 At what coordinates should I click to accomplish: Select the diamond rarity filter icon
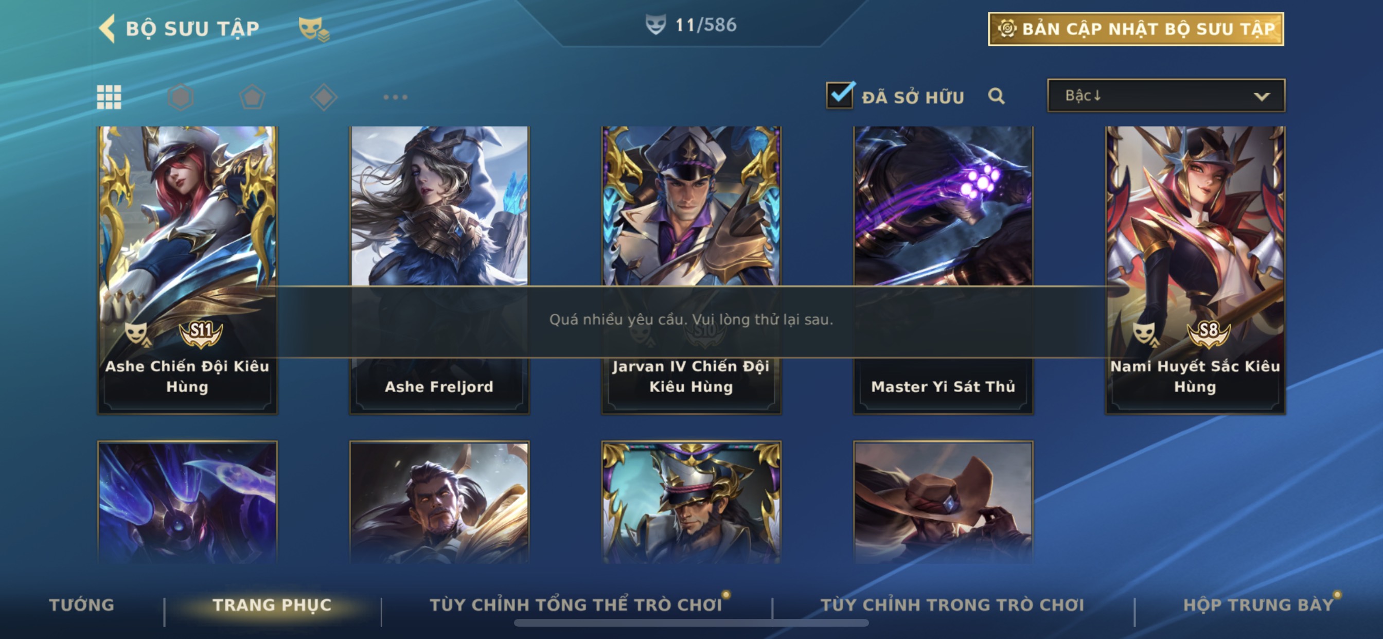point(324,97)
